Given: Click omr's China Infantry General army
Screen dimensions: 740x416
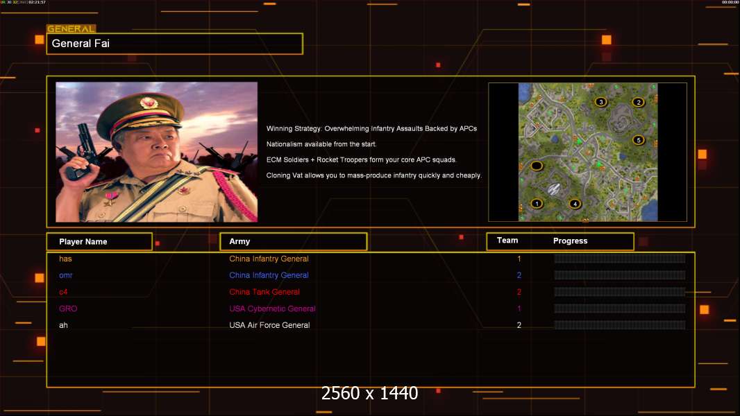Looking at the screenshot, I should 269,275.
